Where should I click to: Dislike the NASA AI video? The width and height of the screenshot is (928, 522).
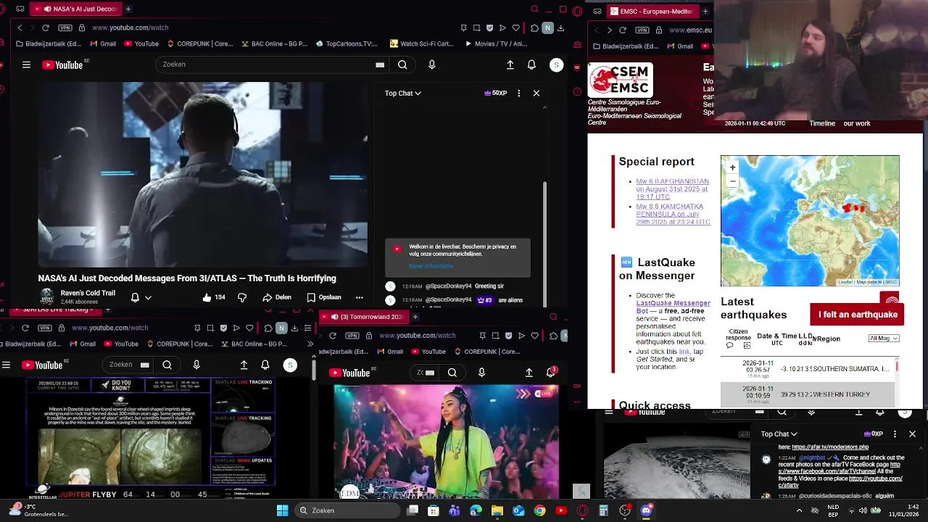242,297
